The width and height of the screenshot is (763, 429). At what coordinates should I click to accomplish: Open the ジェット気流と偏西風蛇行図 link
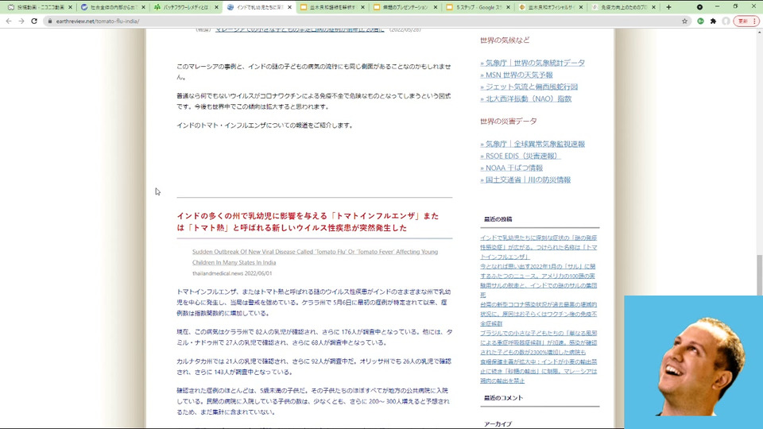[x=529, y=87]
